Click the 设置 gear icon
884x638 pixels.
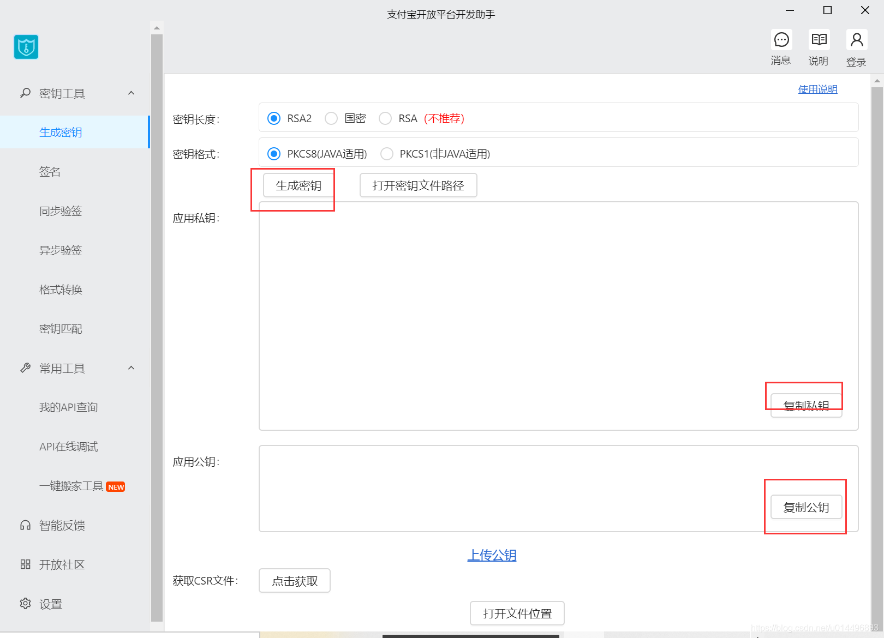click(x=25, y=604)
